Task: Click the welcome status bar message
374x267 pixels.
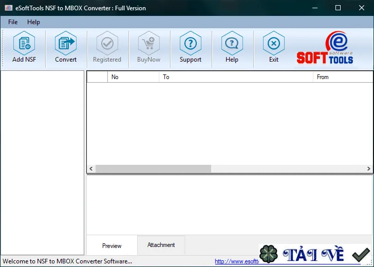Action: coord(67,261)
